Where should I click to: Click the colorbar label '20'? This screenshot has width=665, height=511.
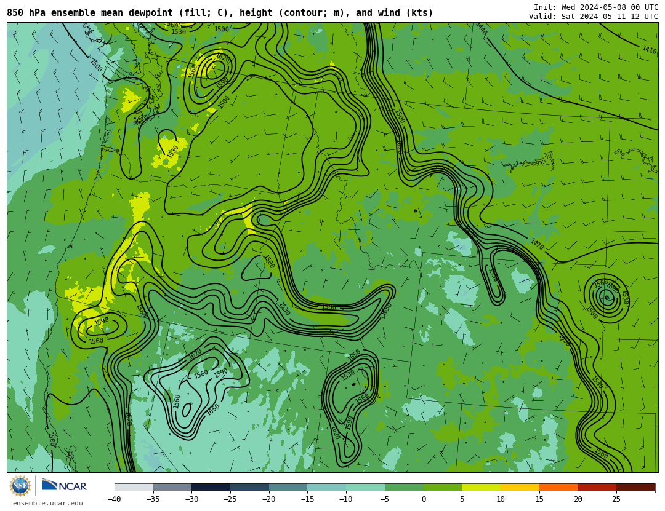[x=578, y=499]
